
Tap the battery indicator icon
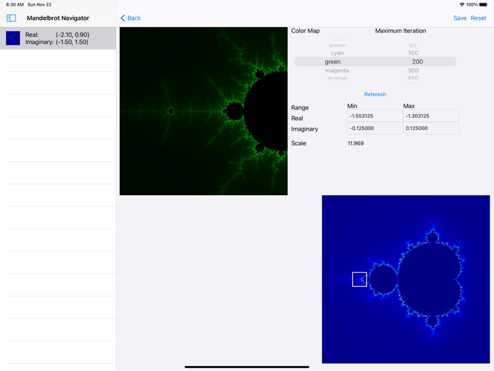click(x=483, y=4)
